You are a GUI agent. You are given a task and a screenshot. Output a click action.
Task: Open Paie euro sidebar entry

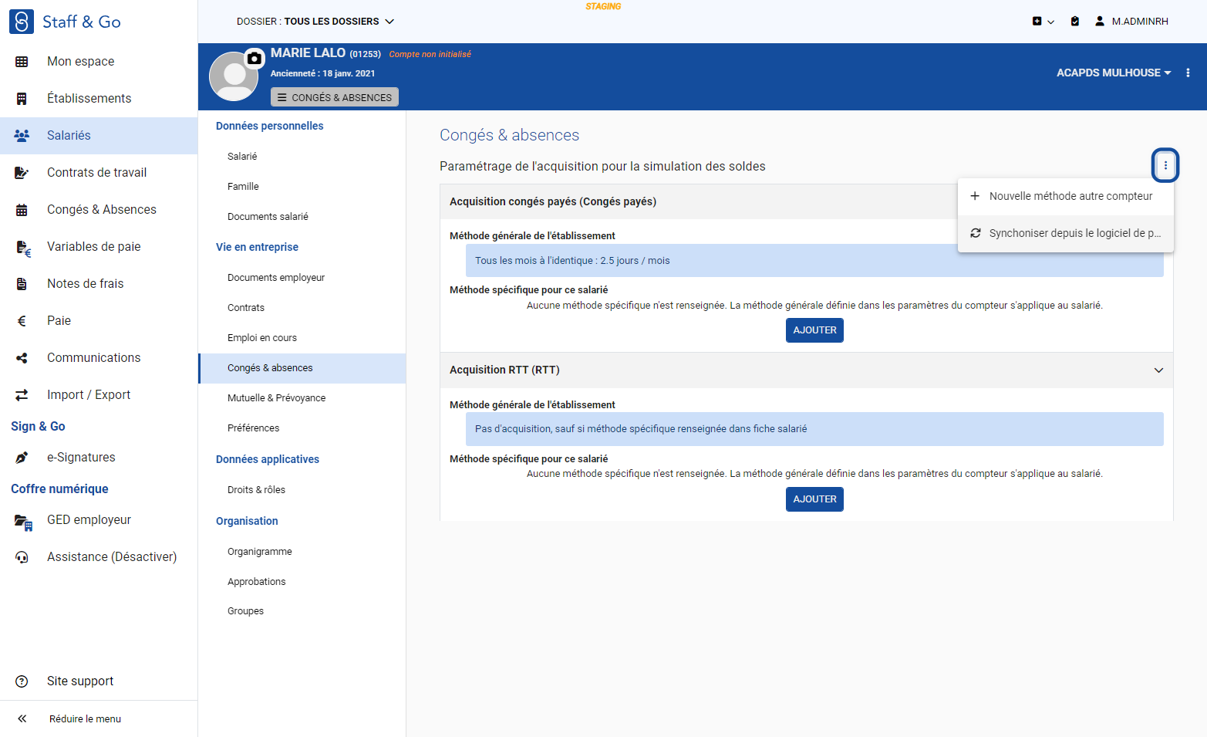pyautogui.click(x=99, y=321)
